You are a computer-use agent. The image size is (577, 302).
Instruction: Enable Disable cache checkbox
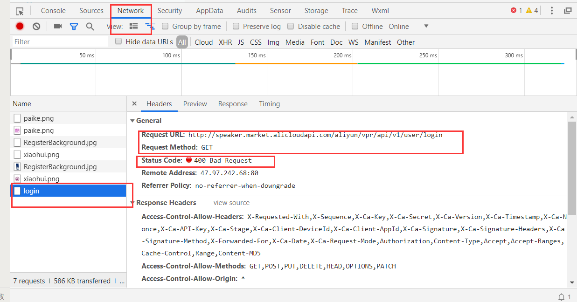tap(291, 26)
